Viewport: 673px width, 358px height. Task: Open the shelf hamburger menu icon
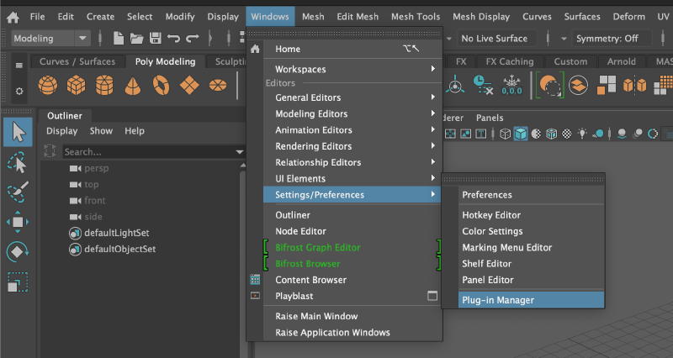(19, 66)
